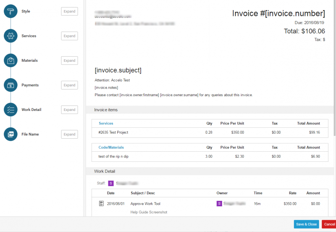Open the Services column header link
This screenshot has height=232, width=336.
106,124
